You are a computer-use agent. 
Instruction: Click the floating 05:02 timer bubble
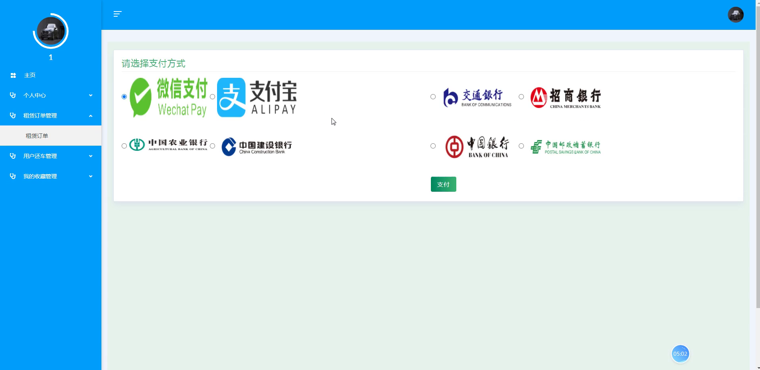(x=680, y=354)
